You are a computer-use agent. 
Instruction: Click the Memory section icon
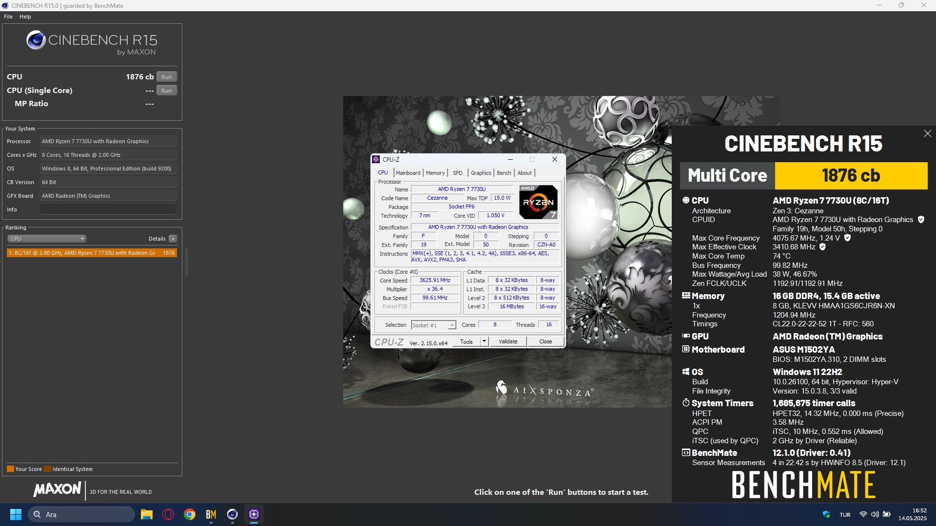685,296
